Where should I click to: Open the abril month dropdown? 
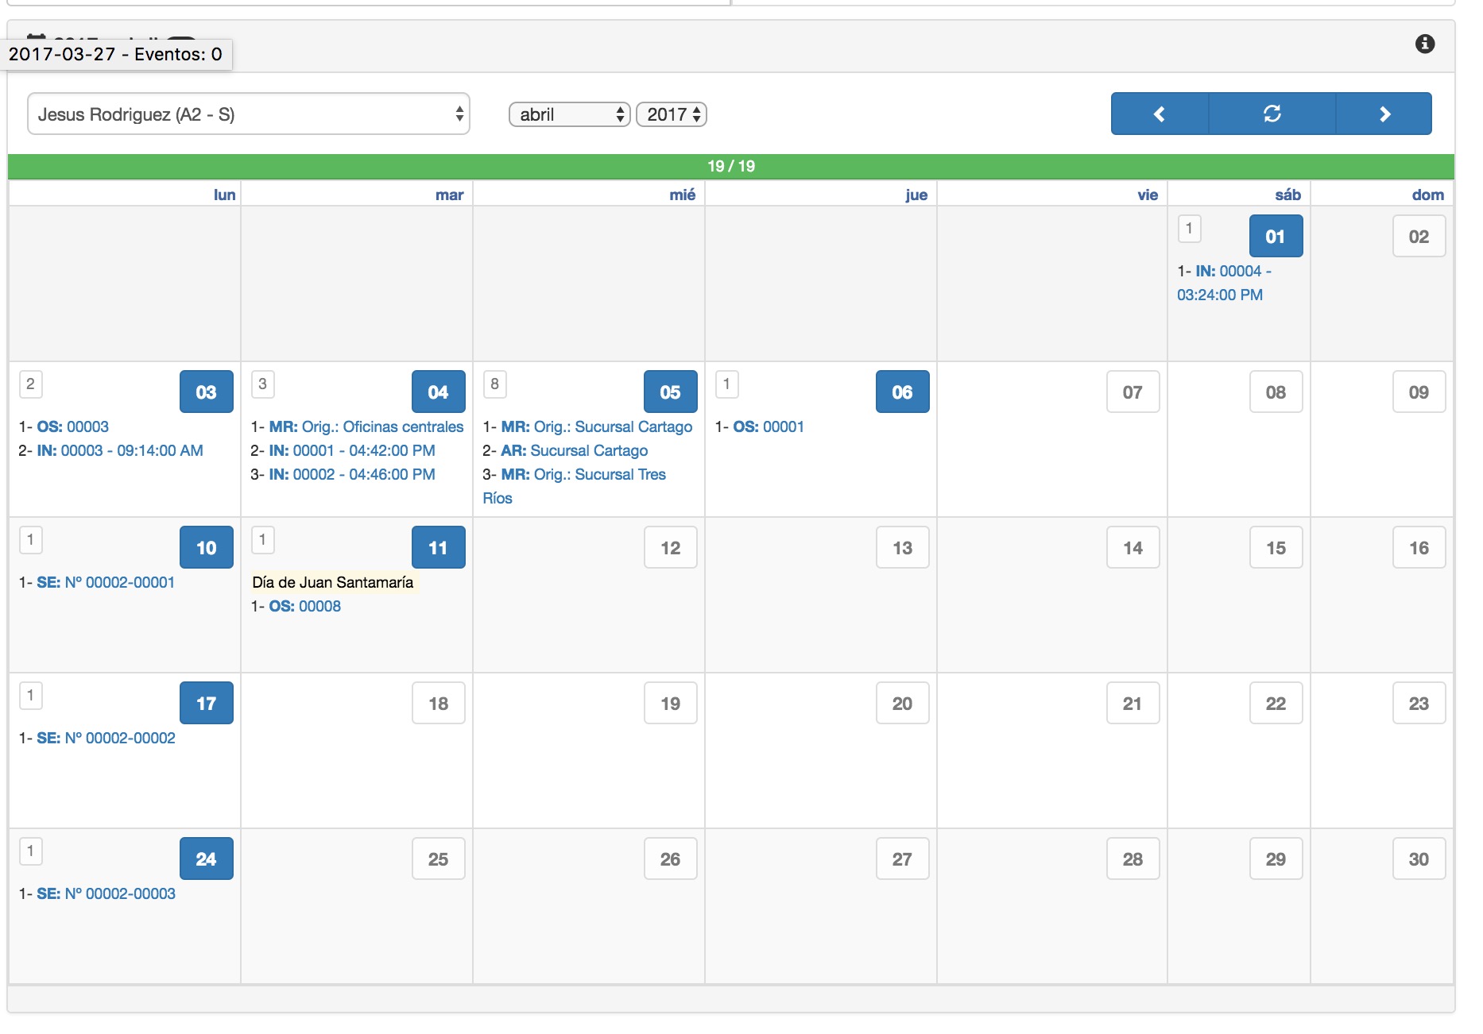569,114
